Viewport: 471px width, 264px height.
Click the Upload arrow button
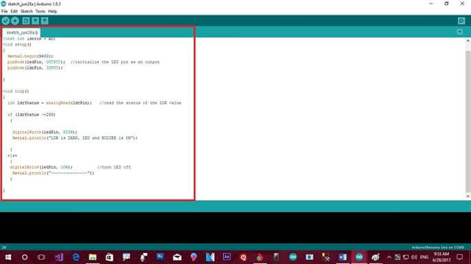[15, 21]
